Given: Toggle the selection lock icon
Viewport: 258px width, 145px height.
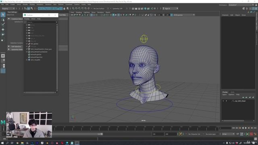Looking at the screenshot, I should (x=64, y=8).
